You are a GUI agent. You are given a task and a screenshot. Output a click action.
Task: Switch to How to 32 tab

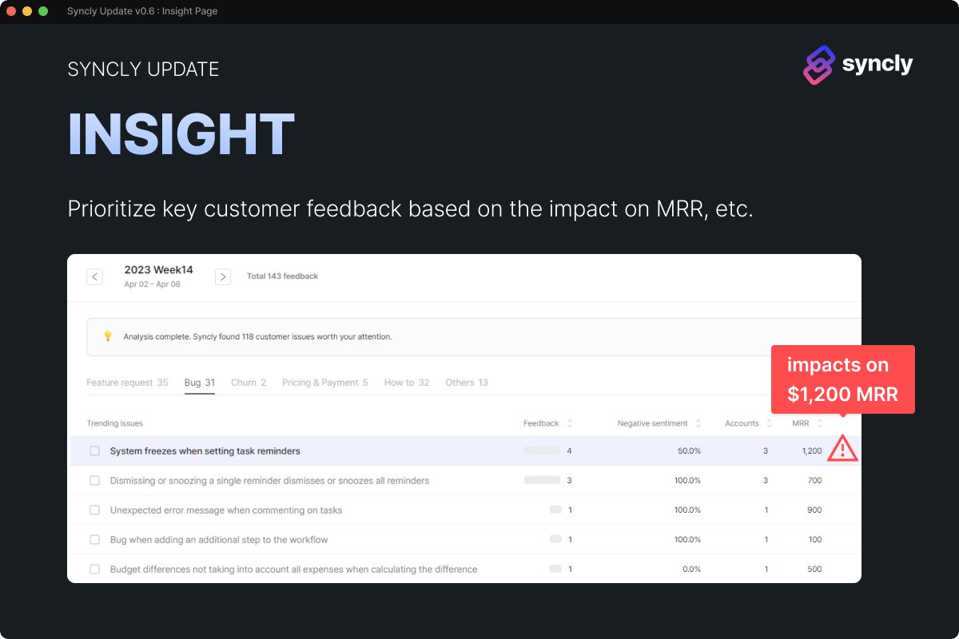click(406, 383)
